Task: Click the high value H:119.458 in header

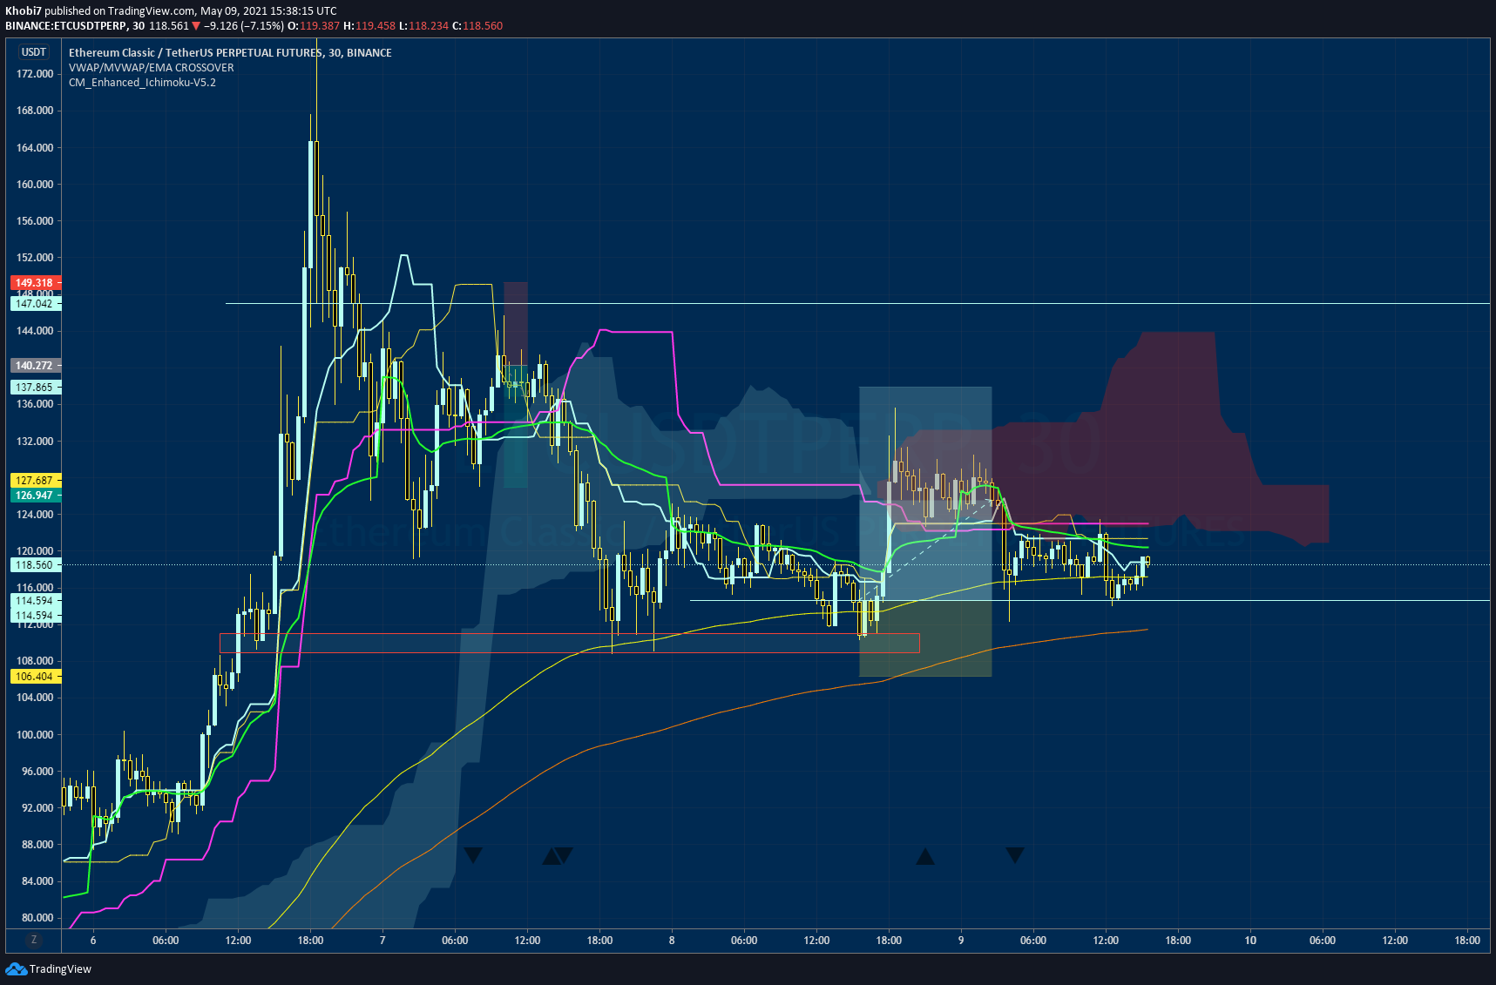Action: [x=369, y=25]
